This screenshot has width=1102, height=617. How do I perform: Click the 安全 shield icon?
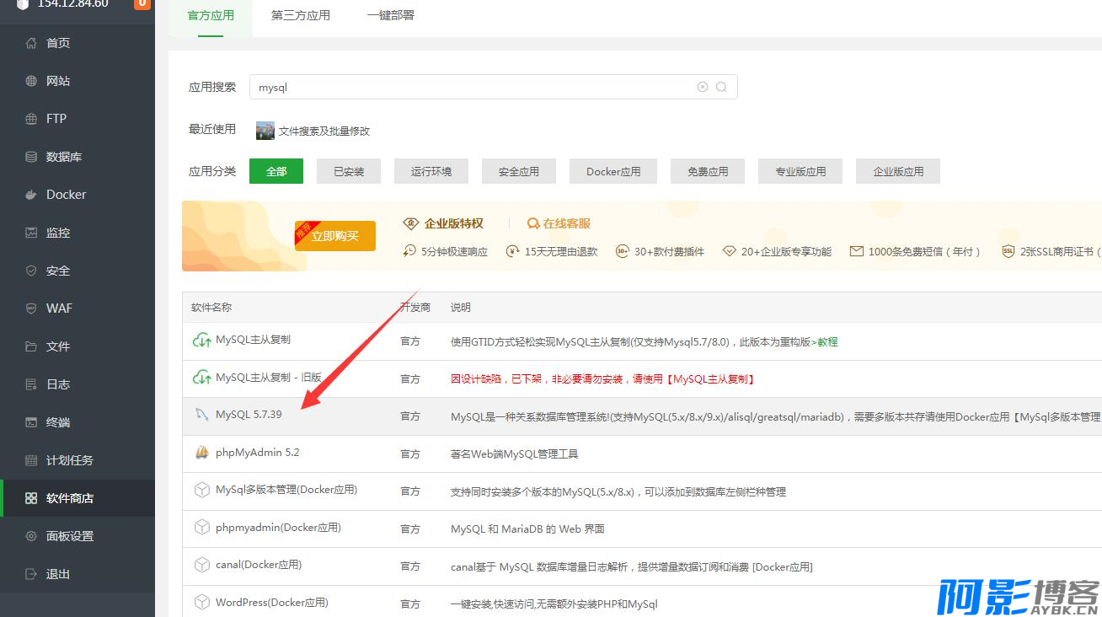click(x=31, y=271)
